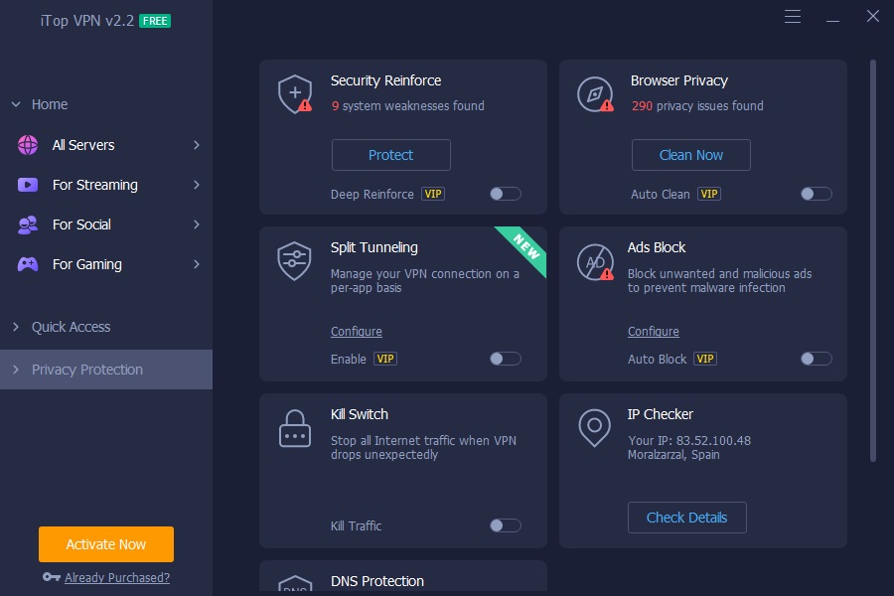Collapse the Home section chevron

(x=16, y=104)
